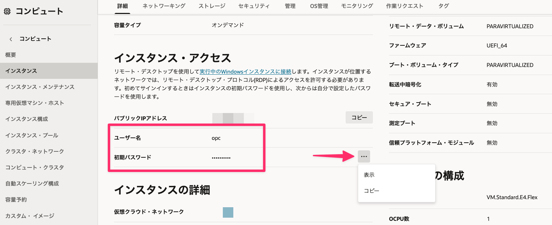Click the コンピュート chip icon in header
Screen dimensions: 552x225
click(7, 11)
